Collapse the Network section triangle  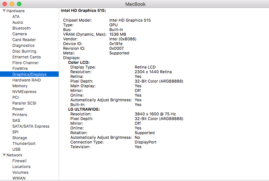pos(4,155)
